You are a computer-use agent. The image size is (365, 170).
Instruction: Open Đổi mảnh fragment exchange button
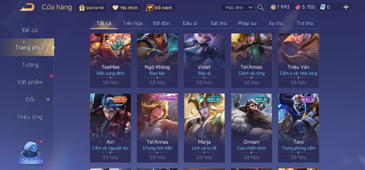pyautogui.click(x=160, y=8)
